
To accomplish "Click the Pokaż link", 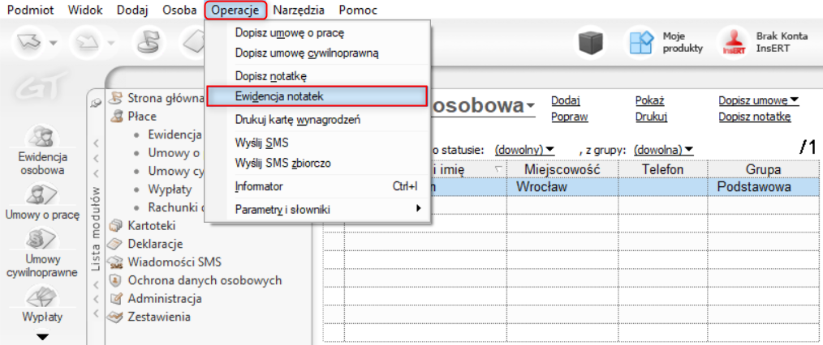I will tap(650, 100).
